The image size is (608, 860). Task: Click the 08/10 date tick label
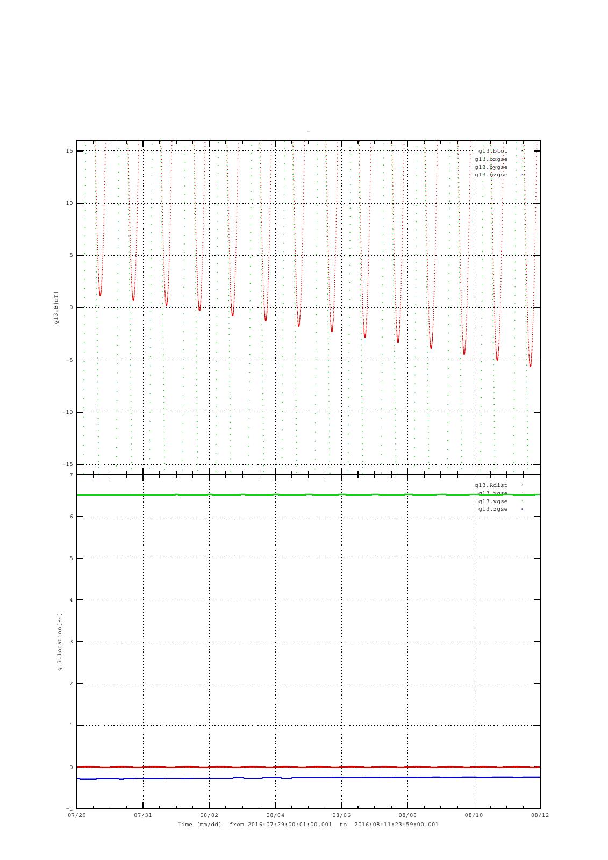pyautogui.click(x=474, y=815)
